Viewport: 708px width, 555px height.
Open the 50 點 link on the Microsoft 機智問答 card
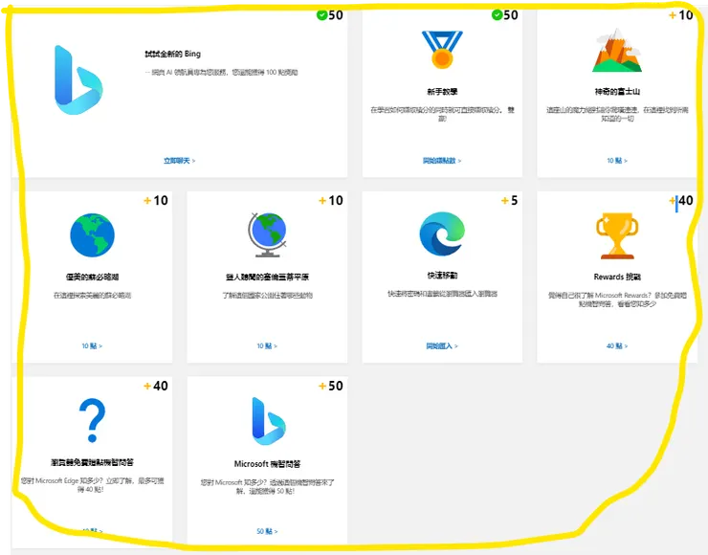coord(267,531)
